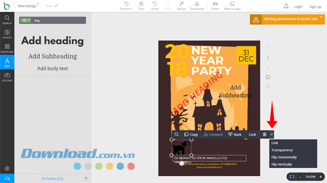Viewport: 327px width, 183px height.
Task: Copy the selected element
Action: coord(191,134)
